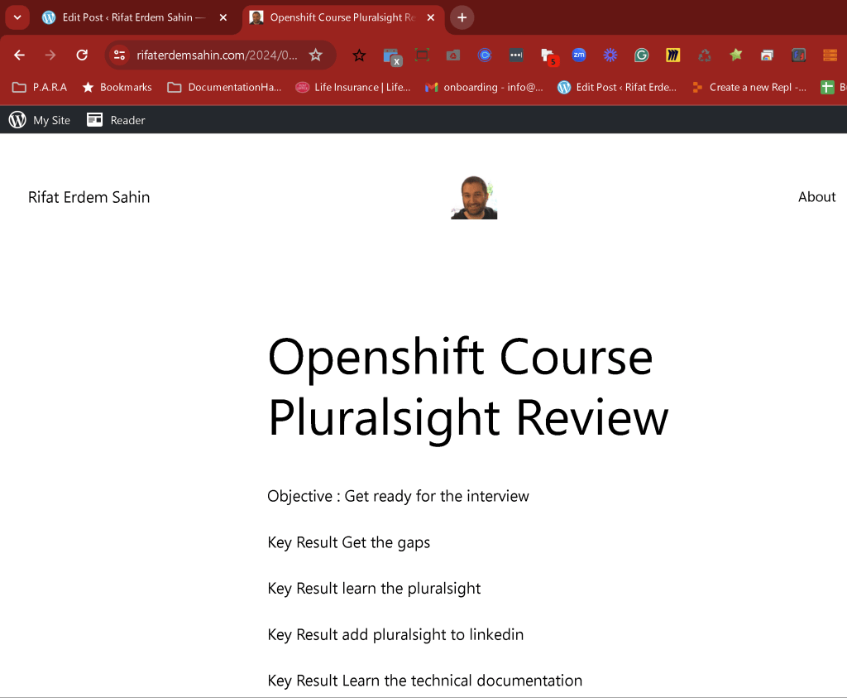
Task: Open the Edit Post bookmark in bookmarks bar
Action: (x=617, y=87)
